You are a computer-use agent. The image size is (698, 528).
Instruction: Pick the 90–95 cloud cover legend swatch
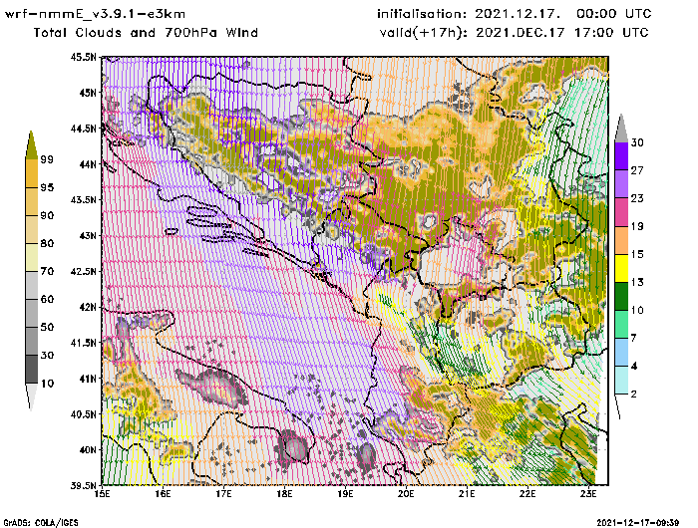coord(31,201)
